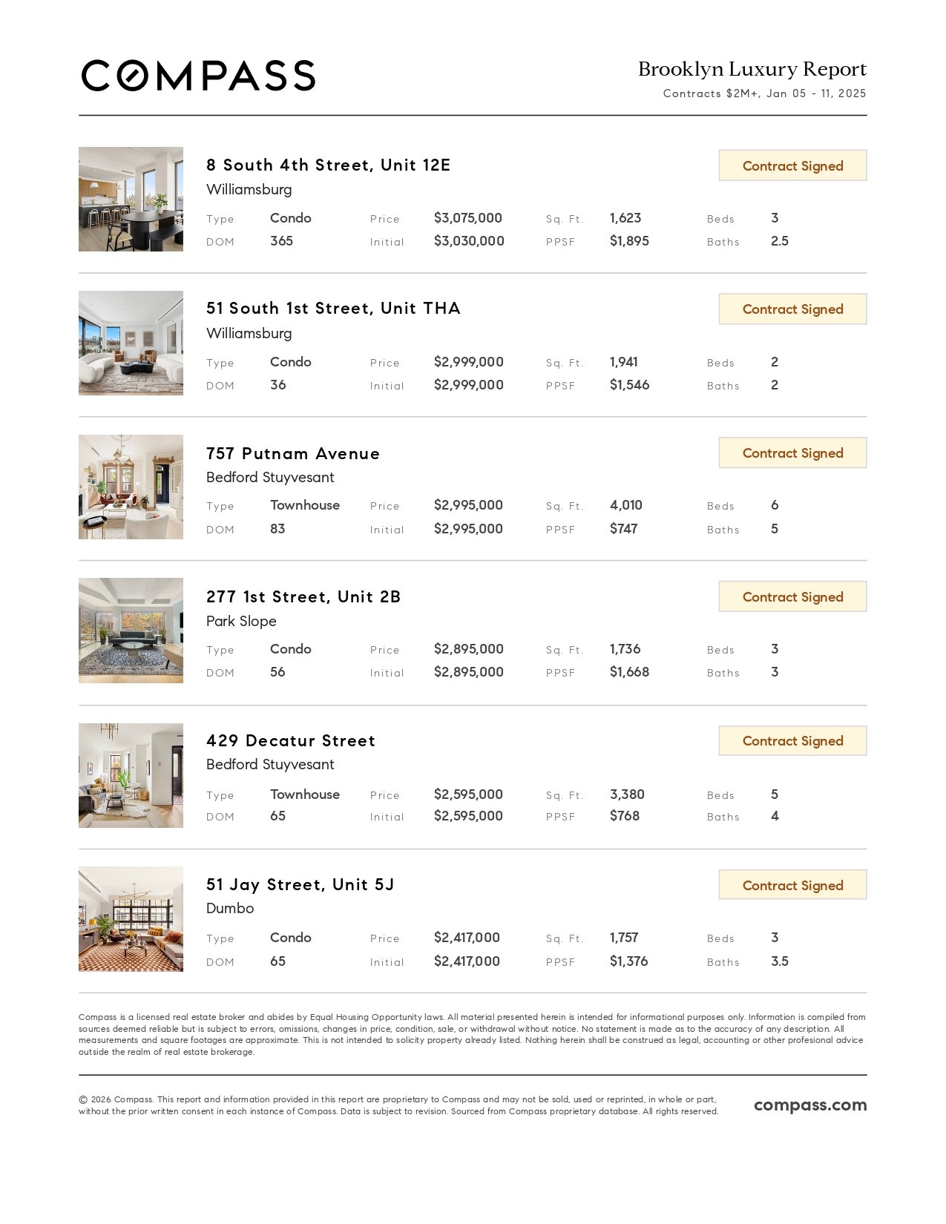Image resolution: width=946 pixels, height=1224 pixels.
Task: View the 757 Putnam Avenue listing photo
Action: click(131, 487)
